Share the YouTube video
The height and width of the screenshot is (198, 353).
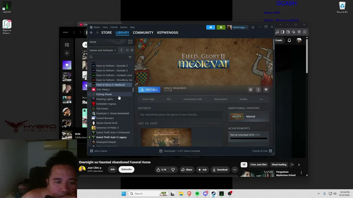[187, 170]
